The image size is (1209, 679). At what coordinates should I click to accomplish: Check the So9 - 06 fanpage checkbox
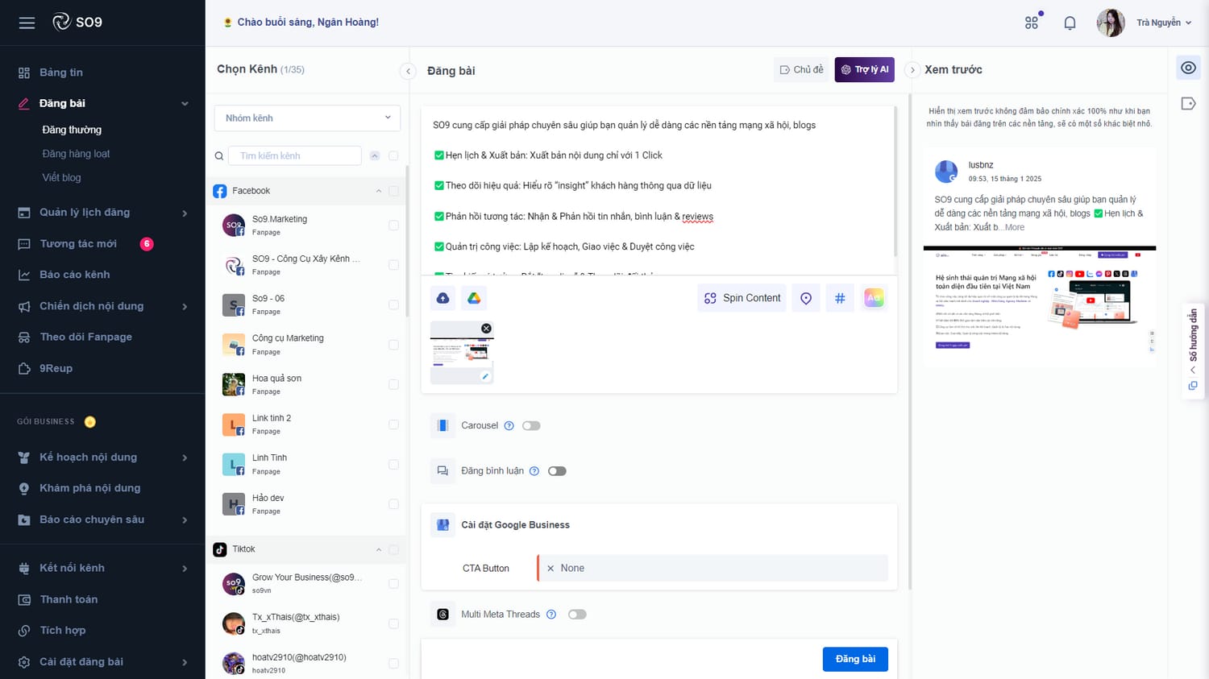[393, 305]
